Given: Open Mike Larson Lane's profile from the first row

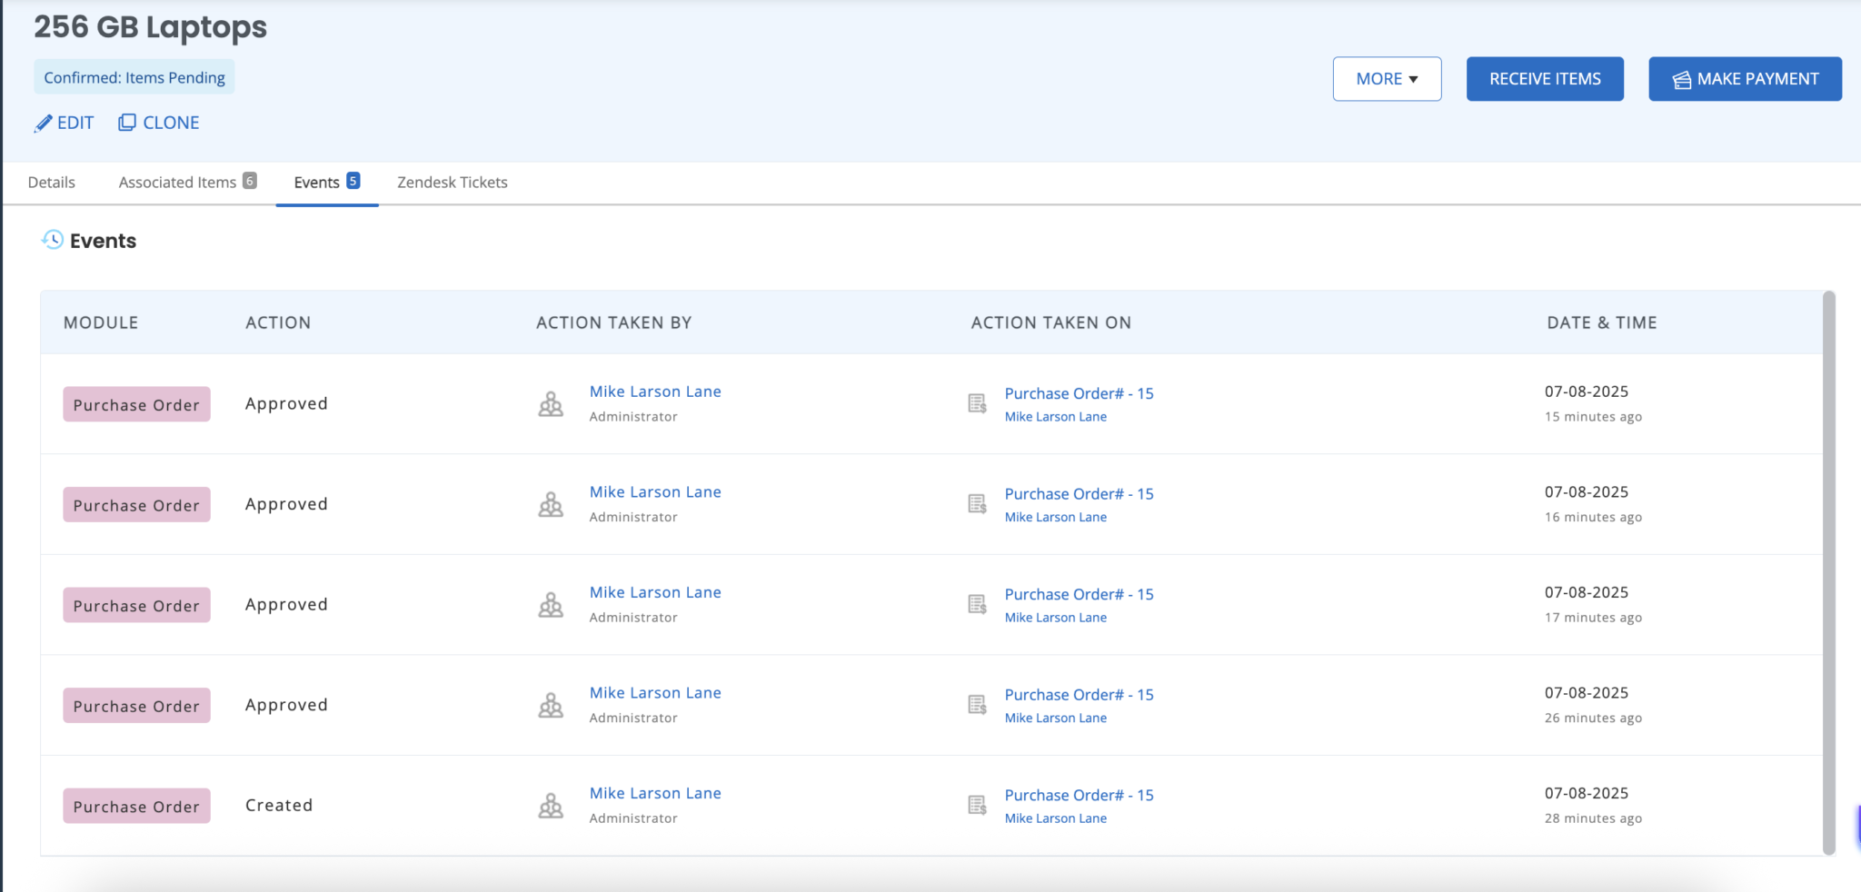Looking at the screenshot, I should [x=654, y=391].
